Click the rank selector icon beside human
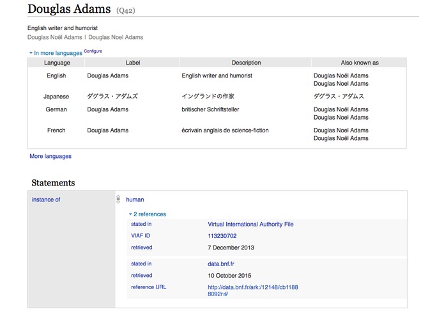 point(118,199)
